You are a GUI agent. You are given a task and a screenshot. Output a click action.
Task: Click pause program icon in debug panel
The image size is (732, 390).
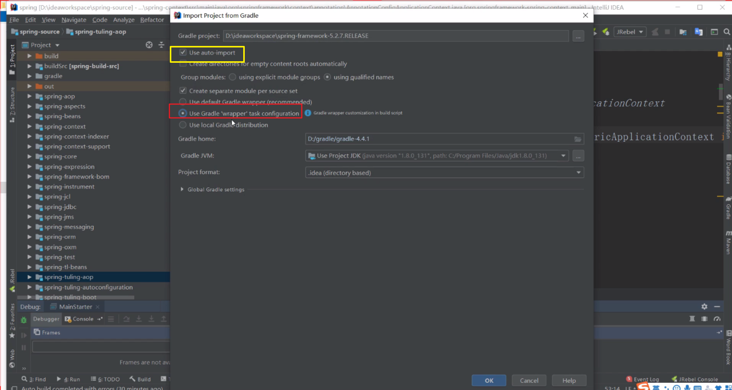(x=24, y=348)
